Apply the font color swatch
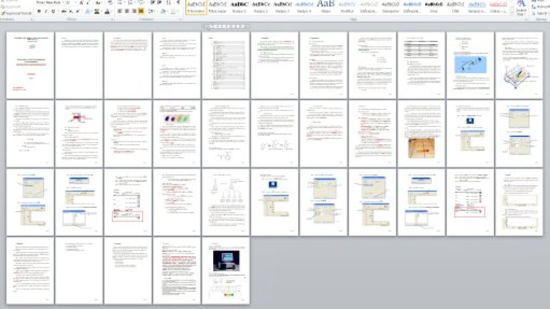The image size is (550, 309). pyautogui.click(x=107, y=11)
